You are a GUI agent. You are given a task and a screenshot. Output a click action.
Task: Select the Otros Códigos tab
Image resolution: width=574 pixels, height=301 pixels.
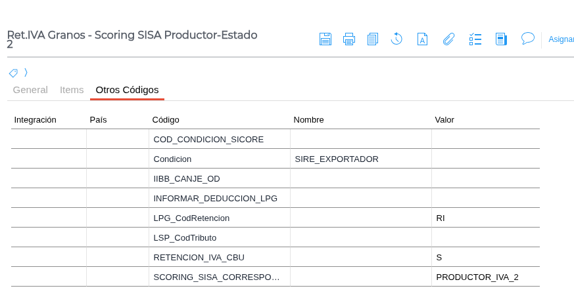pyautogui.click(x=127, y=90)
